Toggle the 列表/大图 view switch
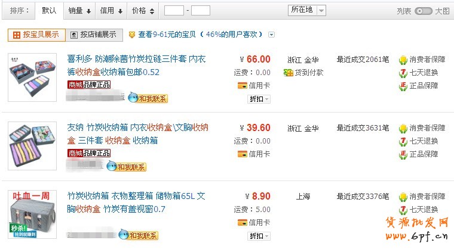454x249 pixels. click(423, 11)
